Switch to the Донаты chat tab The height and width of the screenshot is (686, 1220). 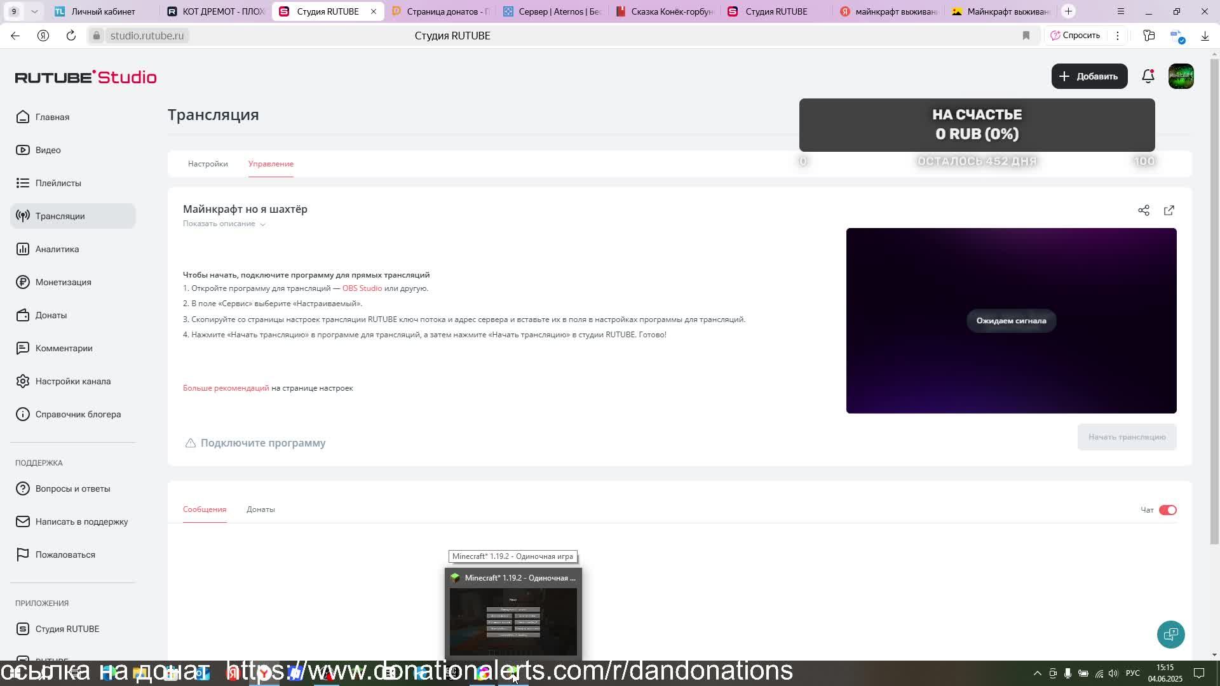click(261, 509)
